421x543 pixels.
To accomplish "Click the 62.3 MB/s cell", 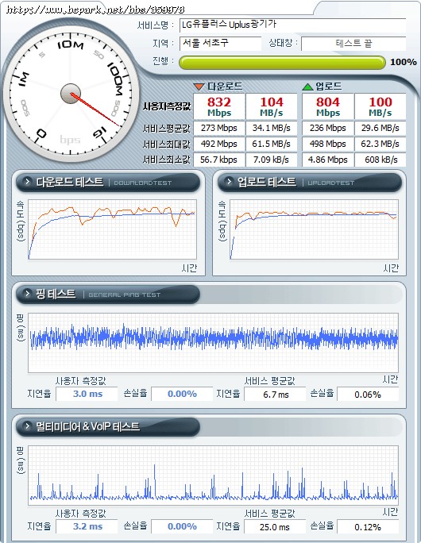I will point(380,144).
